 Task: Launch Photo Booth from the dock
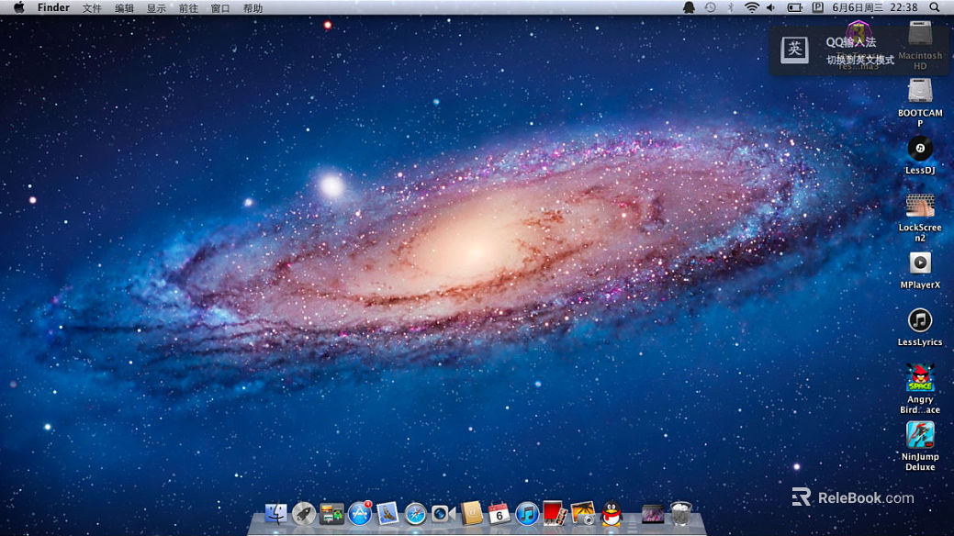click(554, 514)
